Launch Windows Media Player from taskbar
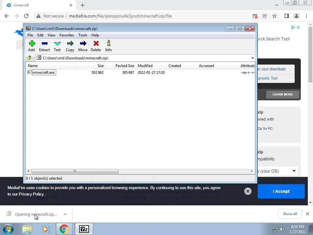 (x=45, y=229)
